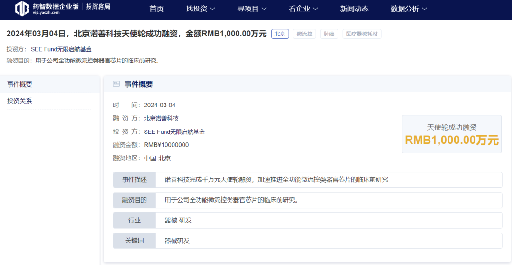Open SEE Fund无限启航基金 link under title
This screenshot has height=265, width=512.
pyautogui.click(x=61, y=49)
